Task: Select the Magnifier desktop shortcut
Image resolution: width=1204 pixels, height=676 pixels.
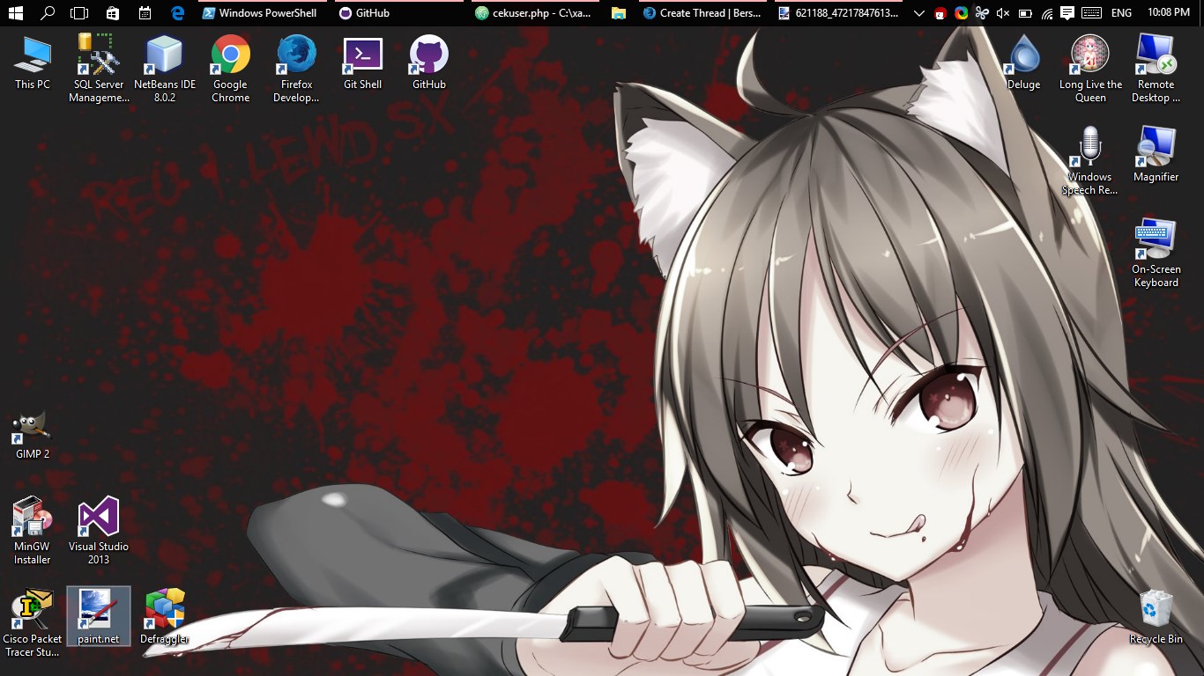Action: point(1156,155)
